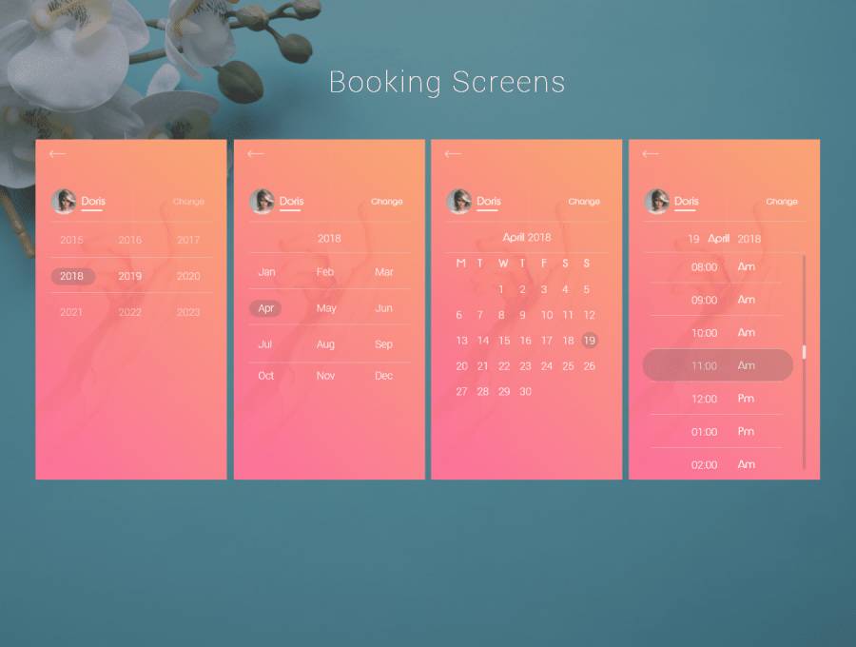The image size is (856, 647).
Task: Click the time list scrollbar handle
Action: 804,352
